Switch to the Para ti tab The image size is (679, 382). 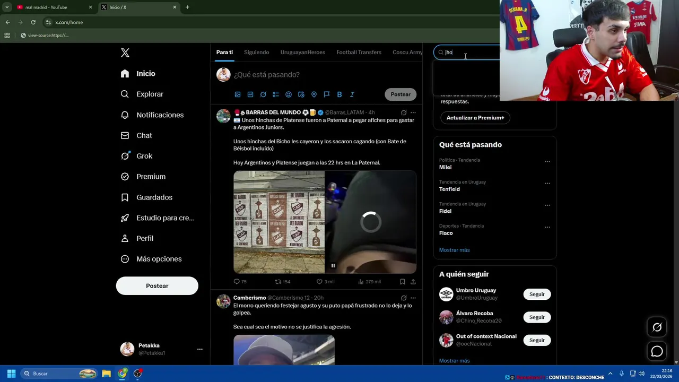(224, 52)
